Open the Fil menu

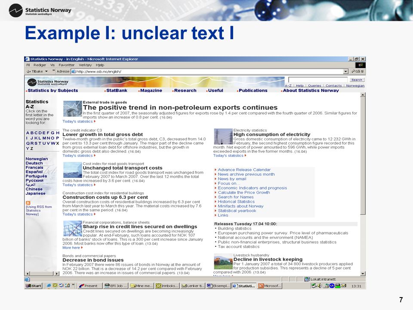(x=28, y=65)
